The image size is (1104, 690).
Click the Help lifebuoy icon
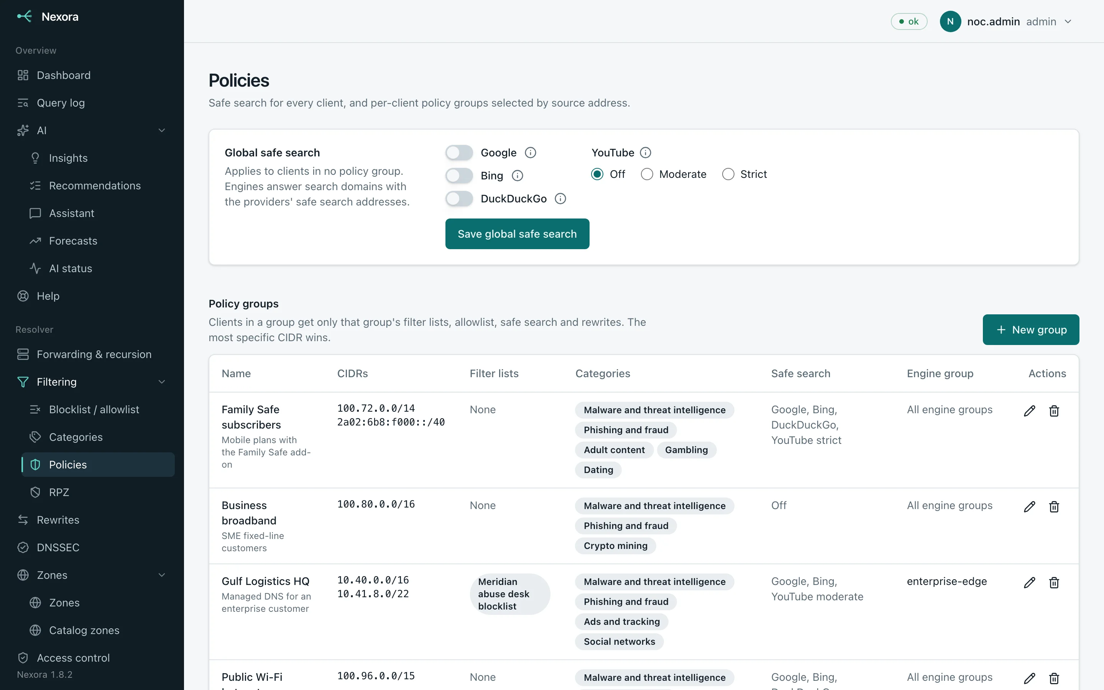pos(23,296)
